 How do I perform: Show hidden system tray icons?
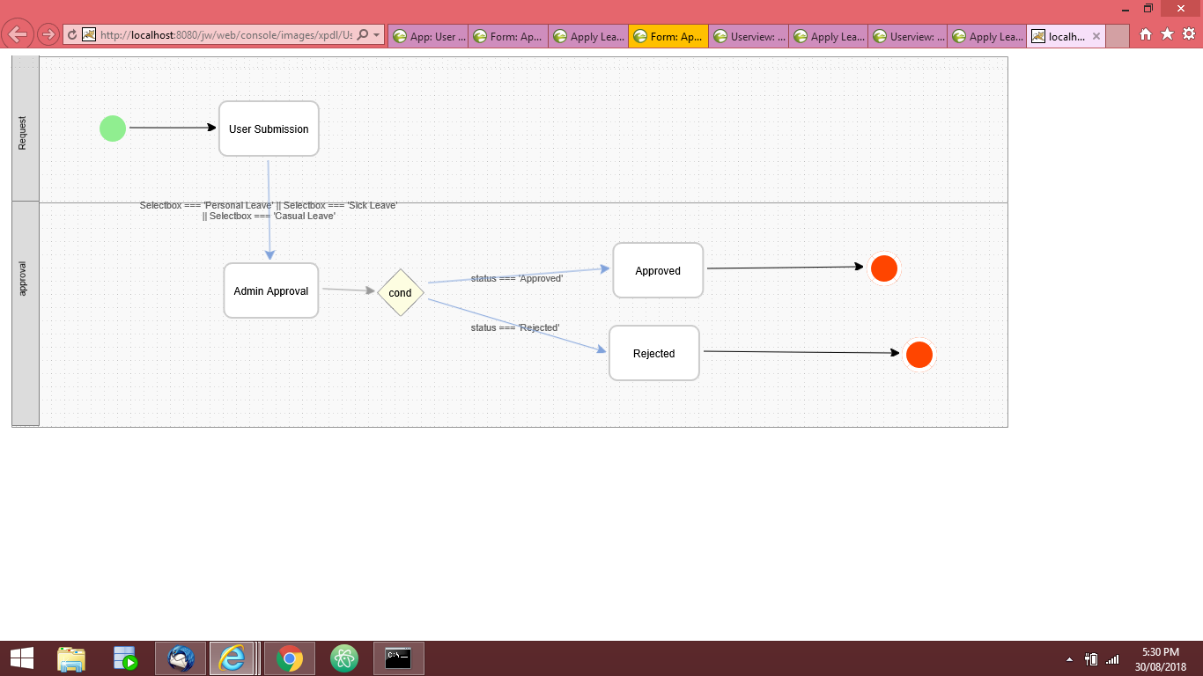point(1069,659)
